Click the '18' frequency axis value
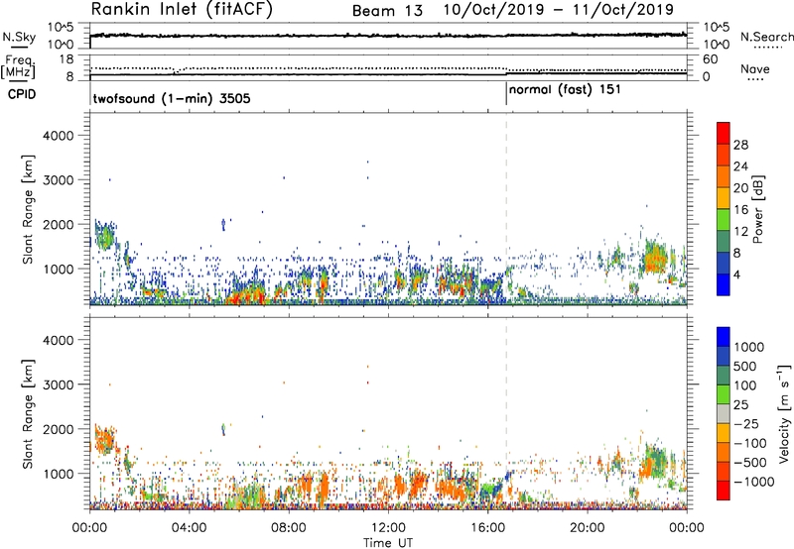This screenshot has height=549, width=794. pyautogui.click(x=66, y=59)
